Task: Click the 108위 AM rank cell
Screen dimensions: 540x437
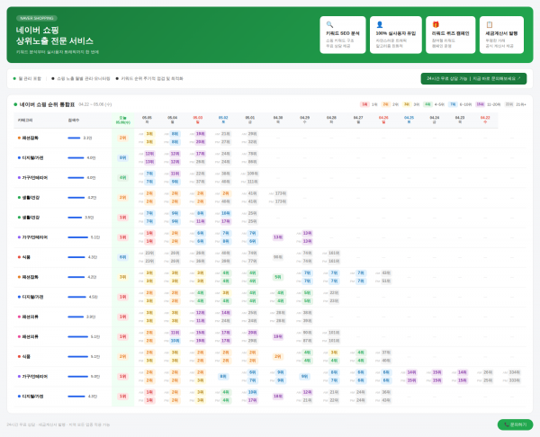Action: pos(253,174)
